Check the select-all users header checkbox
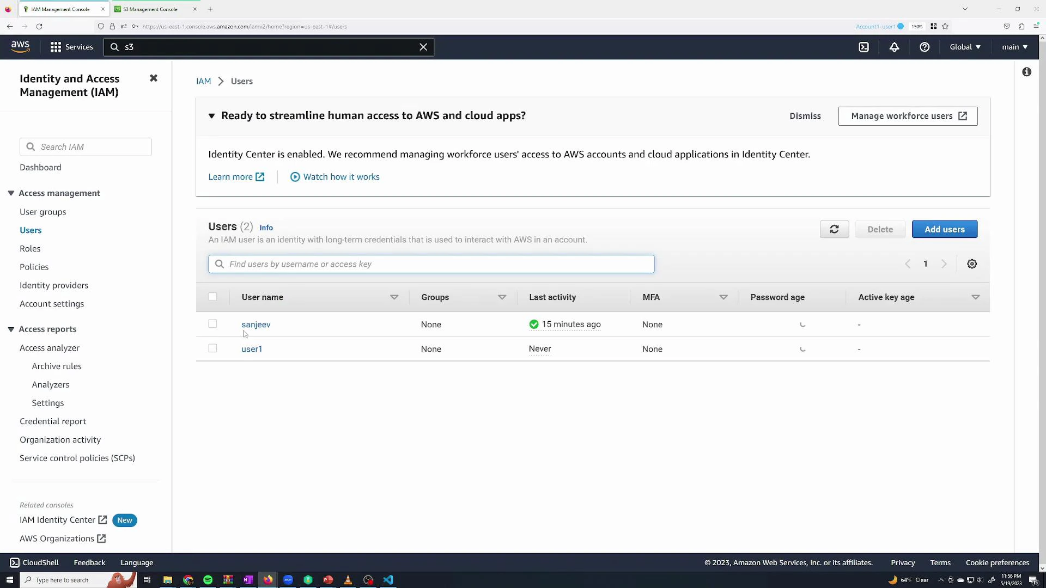Image resolution: width=1046 pixels, height=588 pixels. [x=213, y=297]
